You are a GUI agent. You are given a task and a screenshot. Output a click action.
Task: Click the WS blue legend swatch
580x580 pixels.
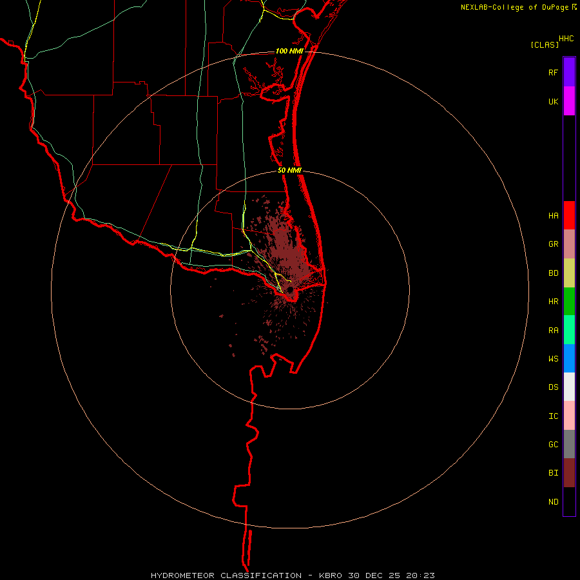pos(569,358)
